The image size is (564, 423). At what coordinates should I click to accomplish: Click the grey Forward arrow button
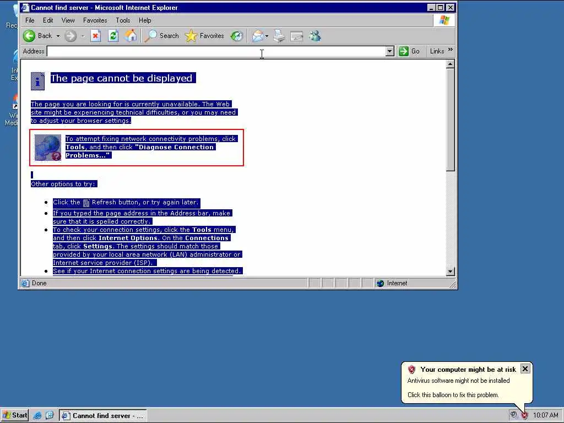pyautogui.click(x=70, y=36)
